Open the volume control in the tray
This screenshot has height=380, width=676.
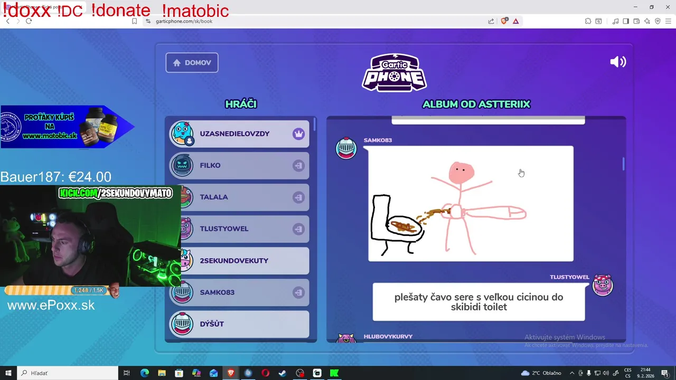tap(606, 373)
